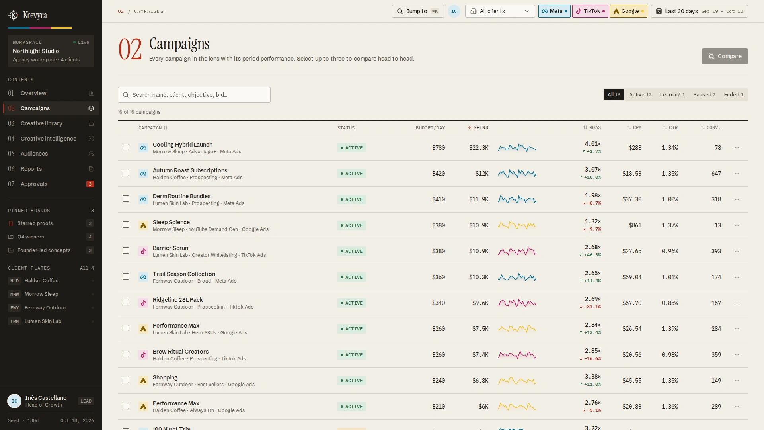Open row actions for Autumn Roast Subscriptions
764x430 pixels.
click(737, 174)
